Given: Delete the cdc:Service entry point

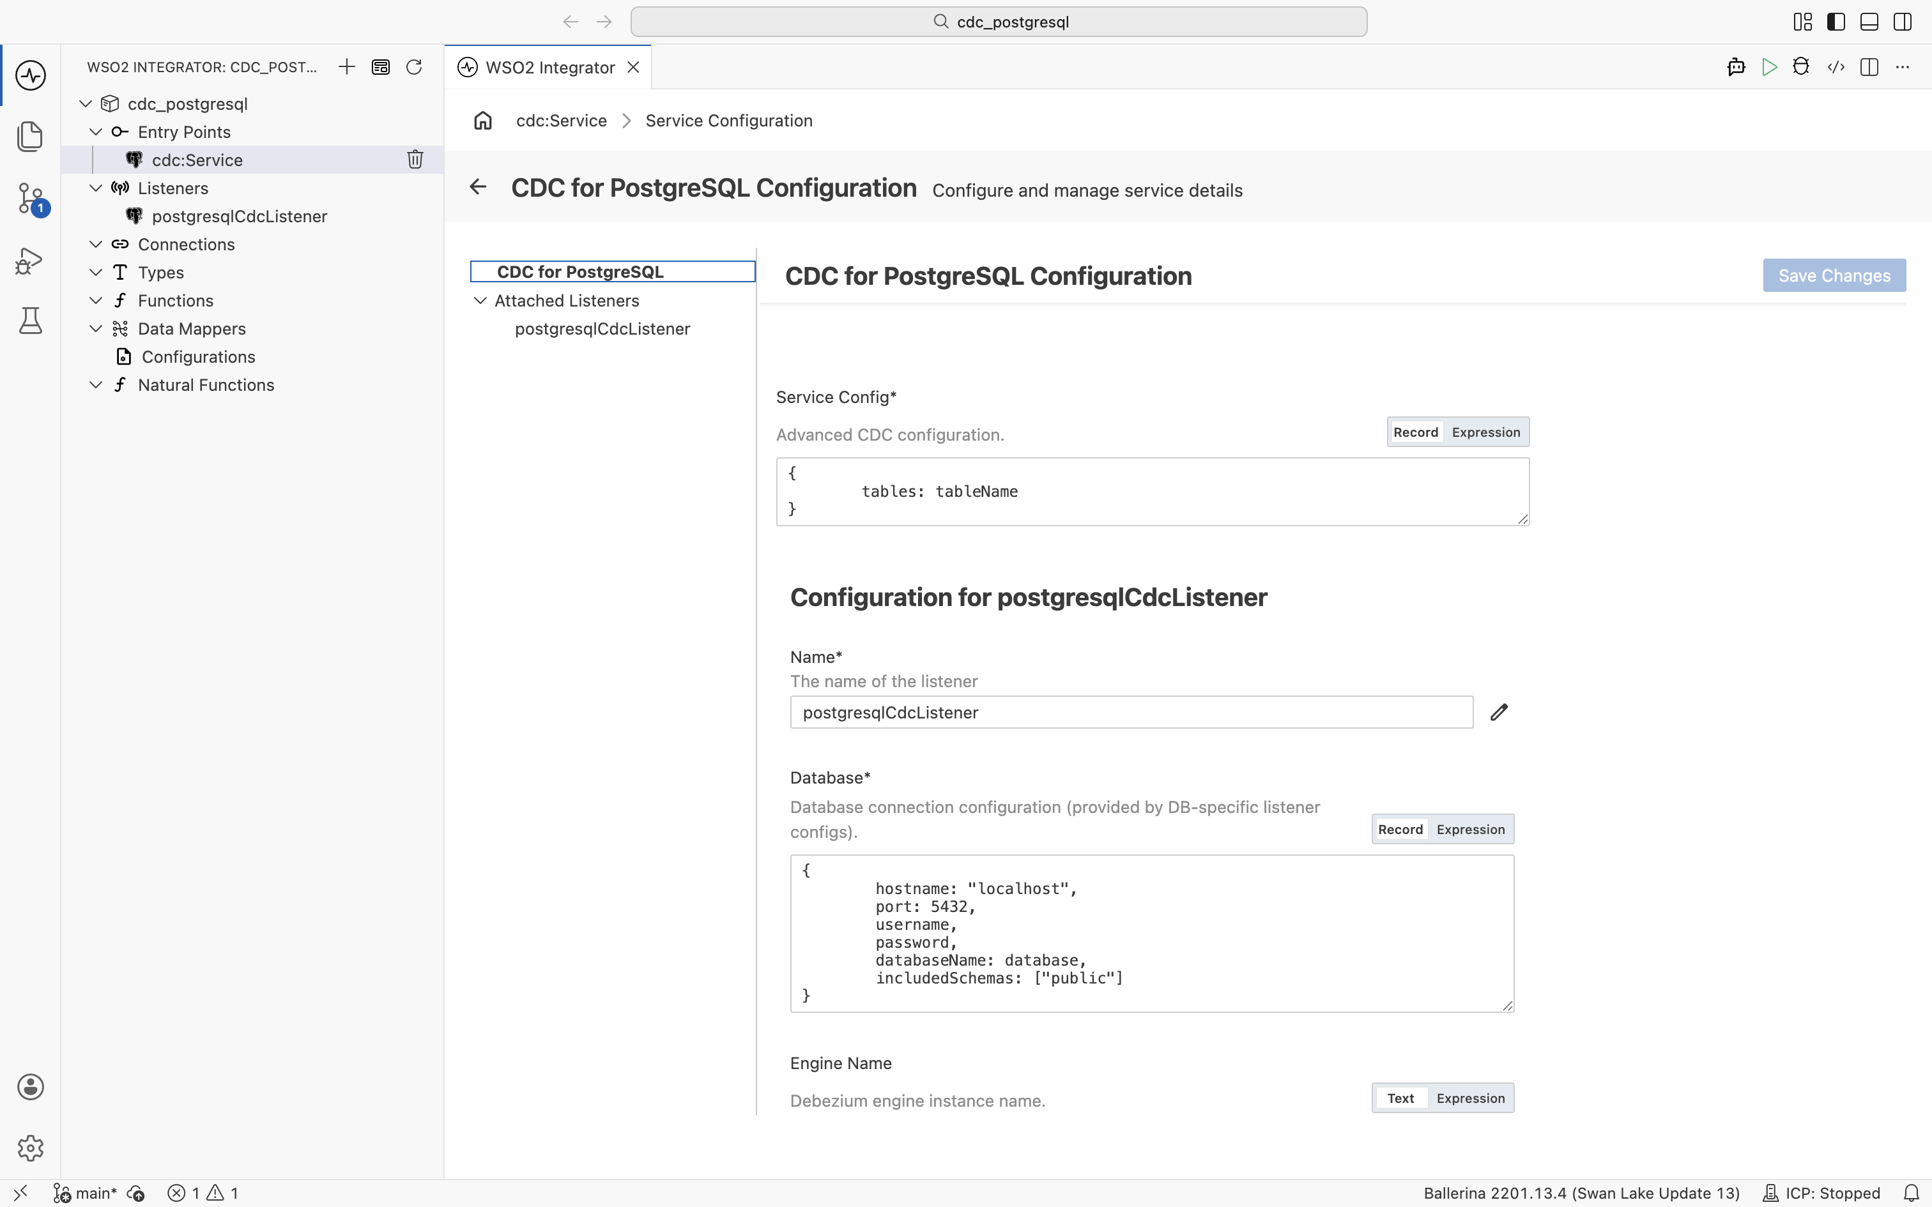Looking at the screenshot, I should point(415,160).
